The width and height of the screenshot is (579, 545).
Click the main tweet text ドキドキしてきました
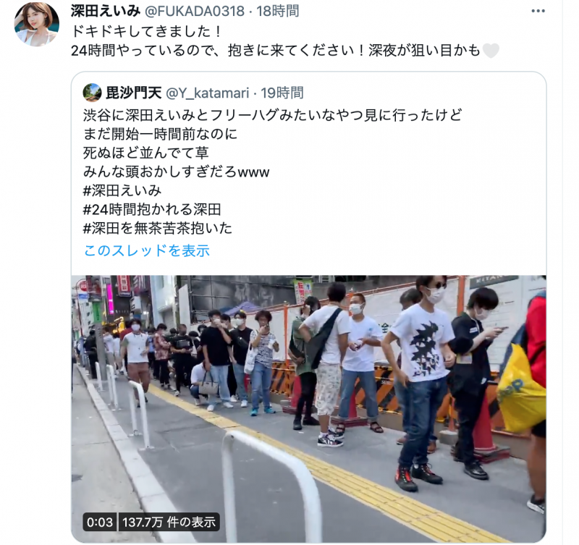147,31
